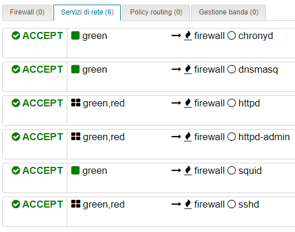The height and width of the screenshot is (232, 295).
Task: Switch to the Policy routing (0) tab
Action: pos(156,12)
